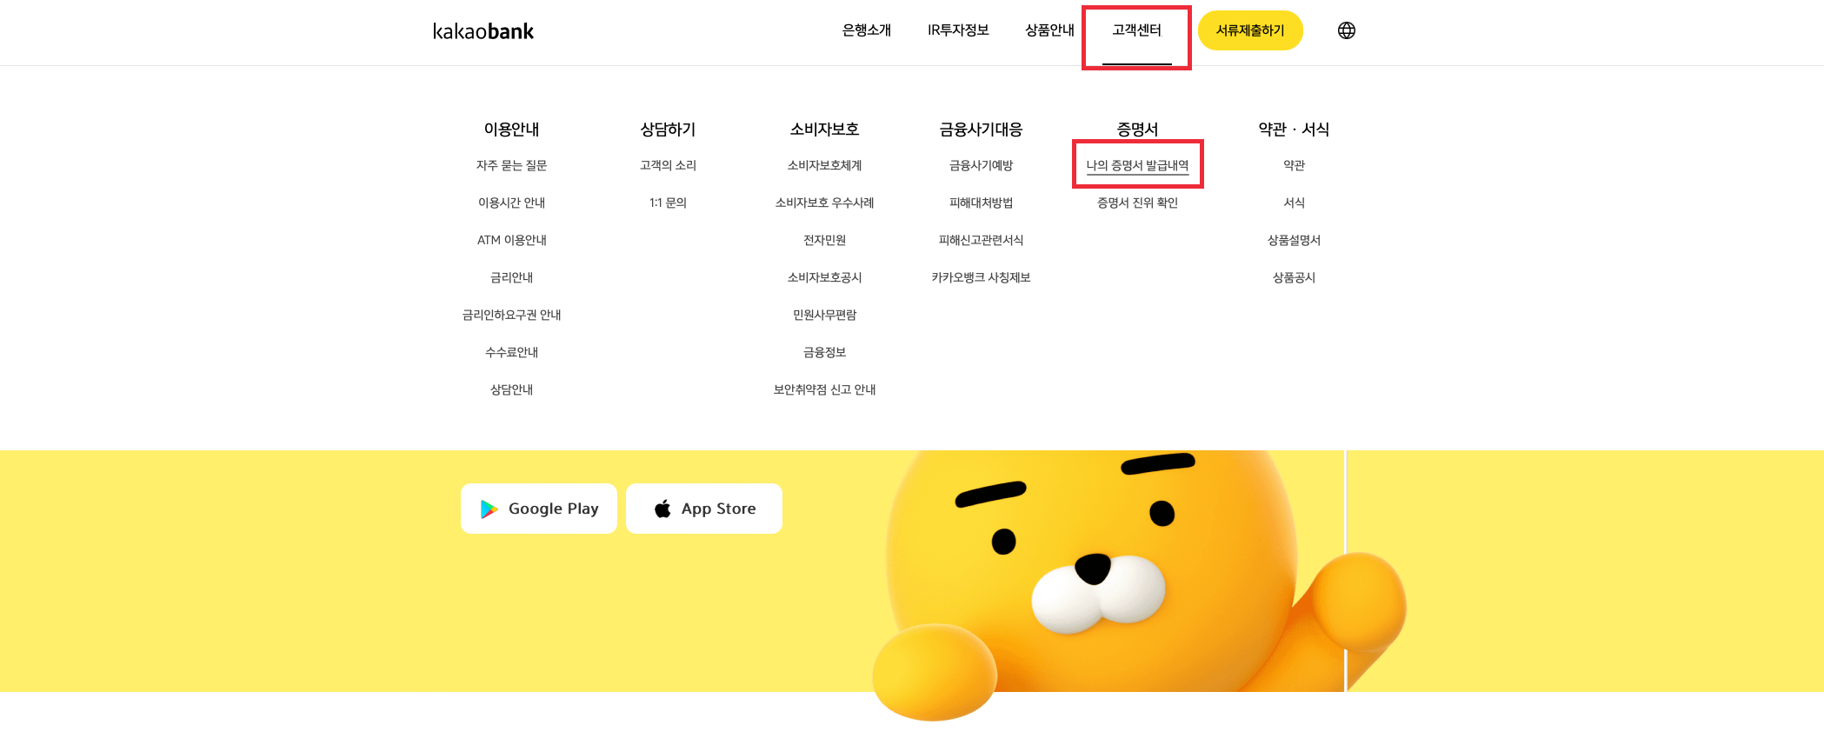Select 1:1 문의 link
Screen dimensions: 1824x745
(669, 203)
